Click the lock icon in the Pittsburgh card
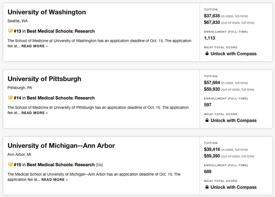This screenshot has height=197, width=275. [207, 120]
